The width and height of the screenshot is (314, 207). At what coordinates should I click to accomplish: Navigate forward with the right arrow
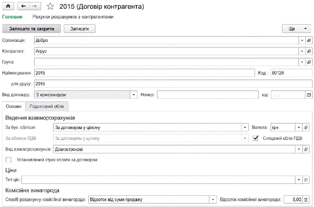pyautogui.click(x=35, y=6)
